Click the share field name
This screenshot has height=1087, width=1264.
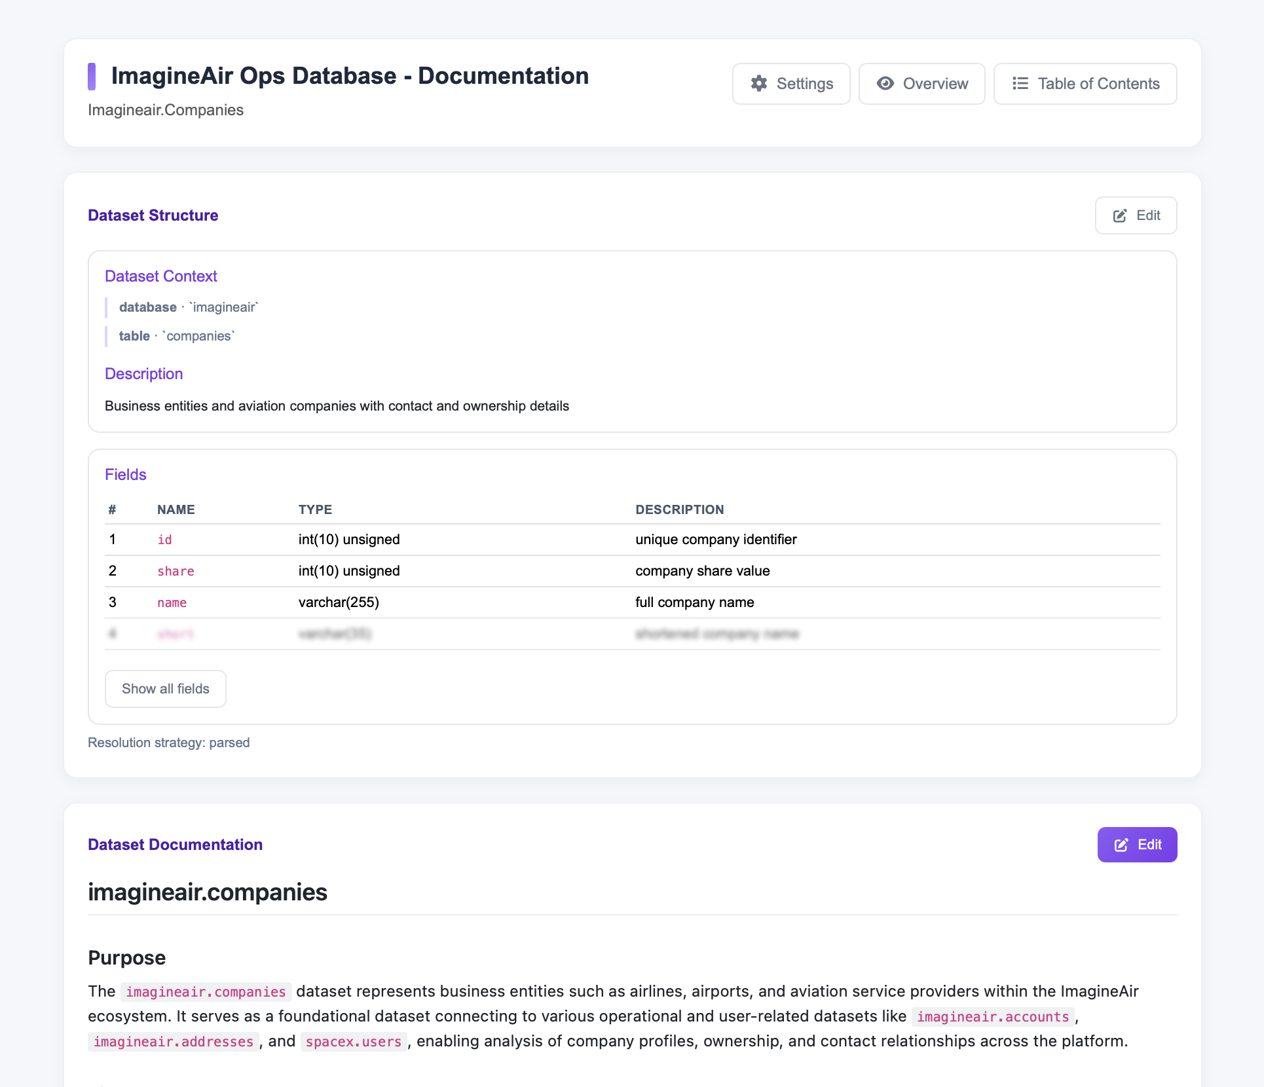click(176, 571)
